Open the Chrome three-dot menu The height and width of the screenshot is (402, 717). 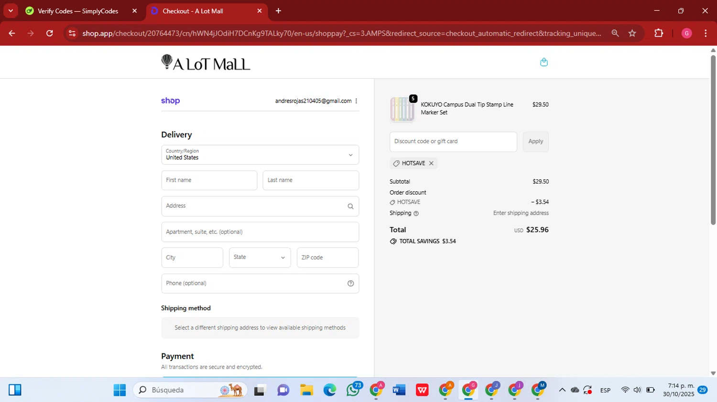pos(706,33)
